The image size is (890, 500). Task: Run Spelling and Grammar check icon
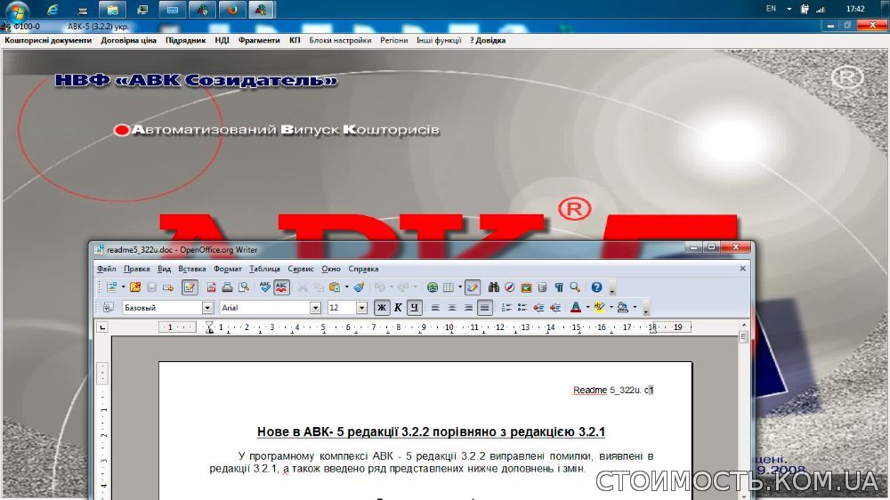coord(265,287)
